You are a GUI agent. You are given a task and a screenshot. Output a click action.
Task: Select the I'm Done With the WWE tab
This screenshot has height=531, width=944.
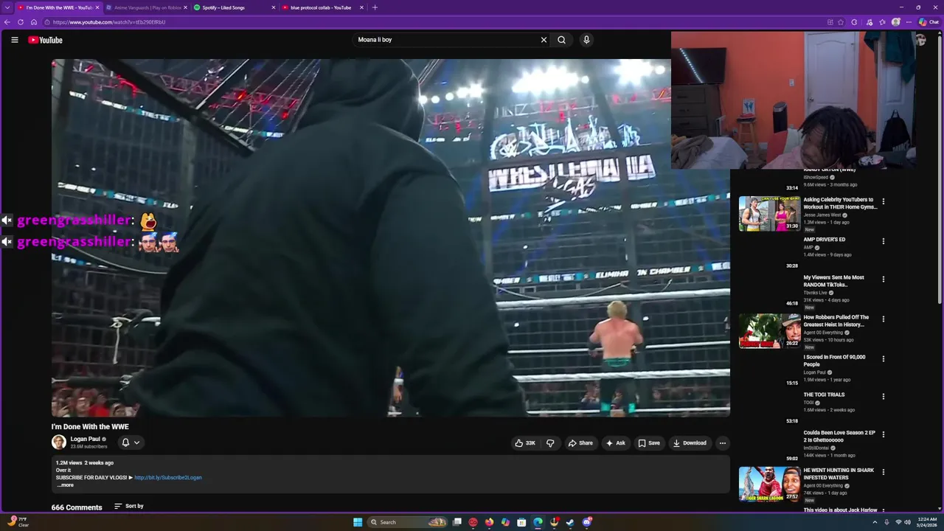click(58, 7)
